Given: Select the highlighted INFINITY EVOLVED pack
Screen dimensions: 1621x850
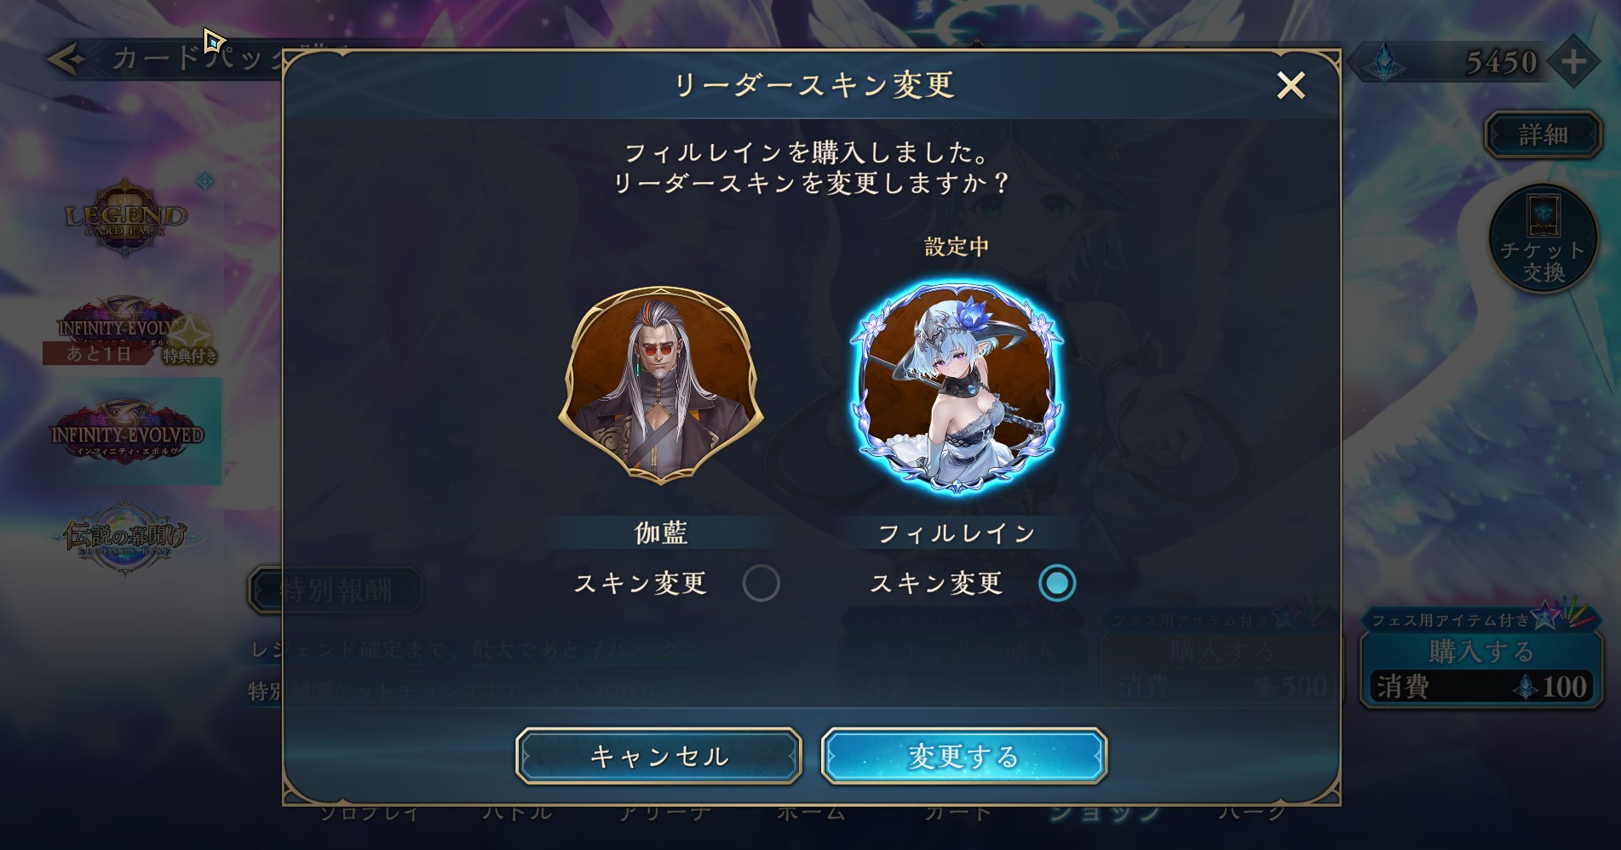Looking at the screenshot, I should click(x=127, y=431).
